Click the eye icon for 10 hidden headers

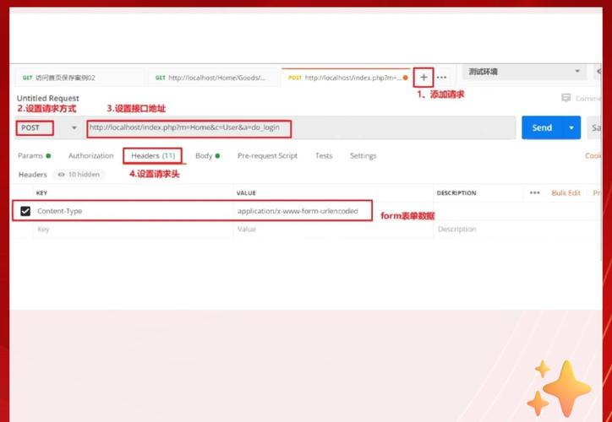point(62,175)
